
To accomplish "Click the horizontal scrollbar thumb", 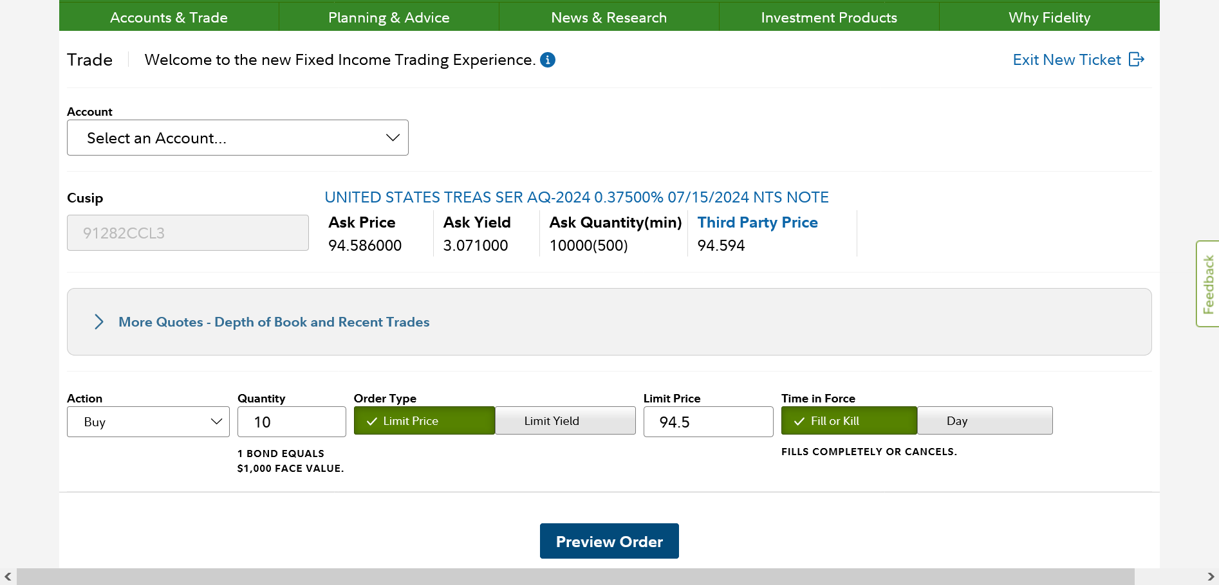I will point(575,577).
